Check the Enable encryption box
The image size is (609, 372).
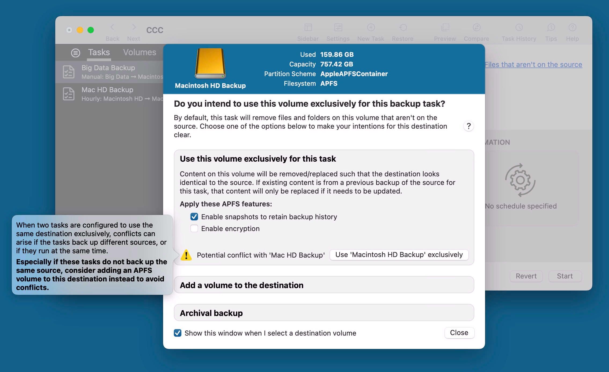(194, 228)
